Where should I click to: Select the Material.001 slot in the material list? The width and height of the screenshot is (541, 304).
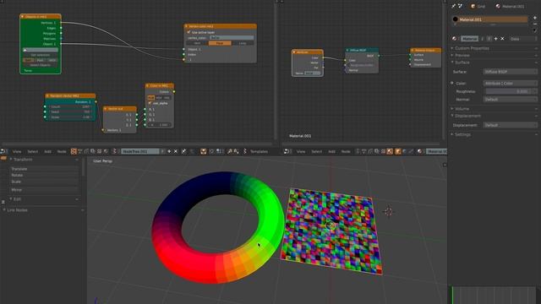tap(489, 19)
